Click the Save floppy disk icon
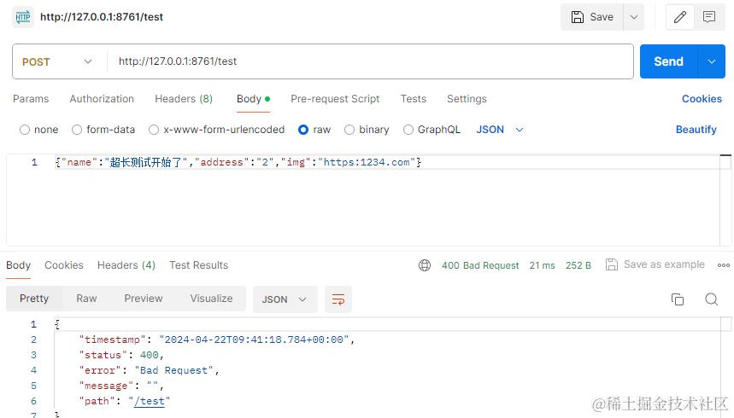 pyautogui.click(x=577, y=17)
